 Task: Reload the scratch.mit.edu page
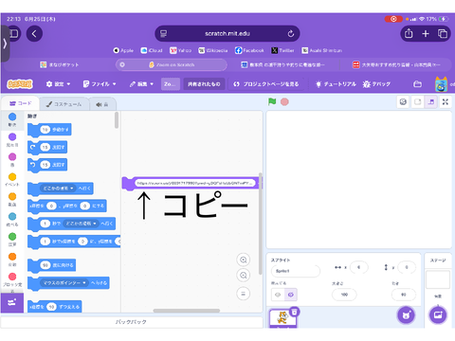click(x=291, y=33)
